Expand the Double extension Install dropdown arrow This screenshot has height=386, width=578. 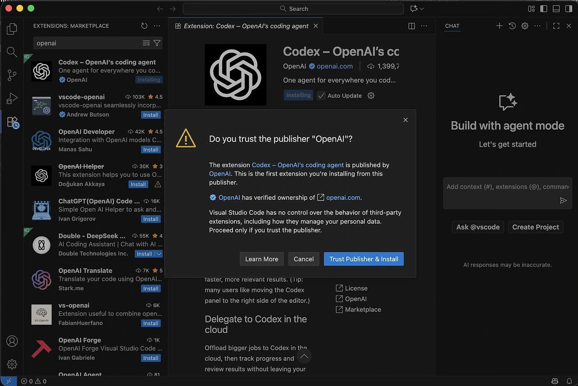point(158,254)
